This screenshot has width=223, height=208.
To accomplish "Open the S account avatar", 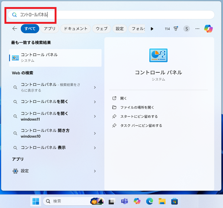I will coord(187,29).
